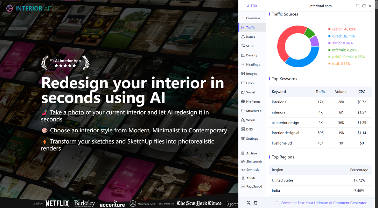Image resolution: width=378 pixels, height=208 pixels.
Task: Click the refresh icon in panel header
Action: [364, 6]
